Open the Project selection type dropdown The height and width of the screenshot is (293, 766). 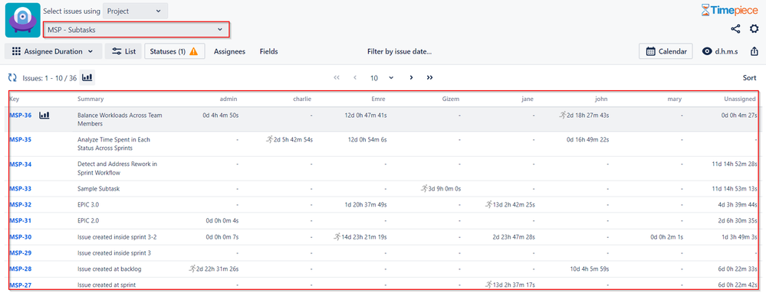tap(135, 11)
